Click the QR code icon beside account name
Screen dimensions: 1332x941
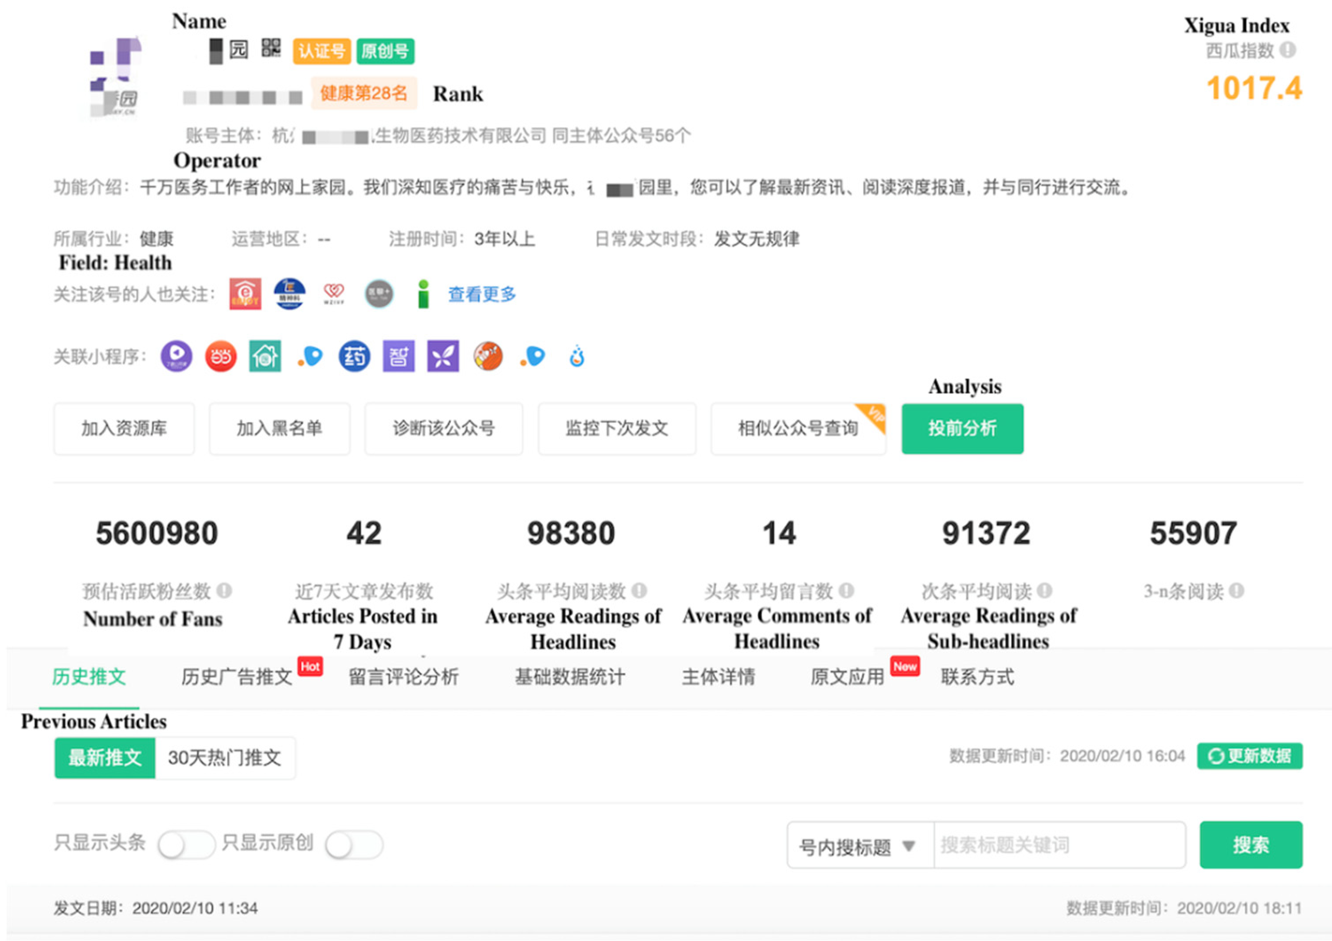click(271, 48)
